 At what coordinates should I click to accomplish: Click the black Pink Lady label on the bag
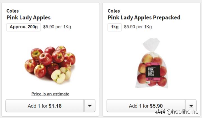[151, 72]
